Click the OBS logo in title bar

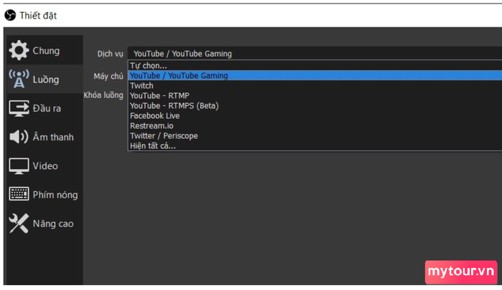10,15
